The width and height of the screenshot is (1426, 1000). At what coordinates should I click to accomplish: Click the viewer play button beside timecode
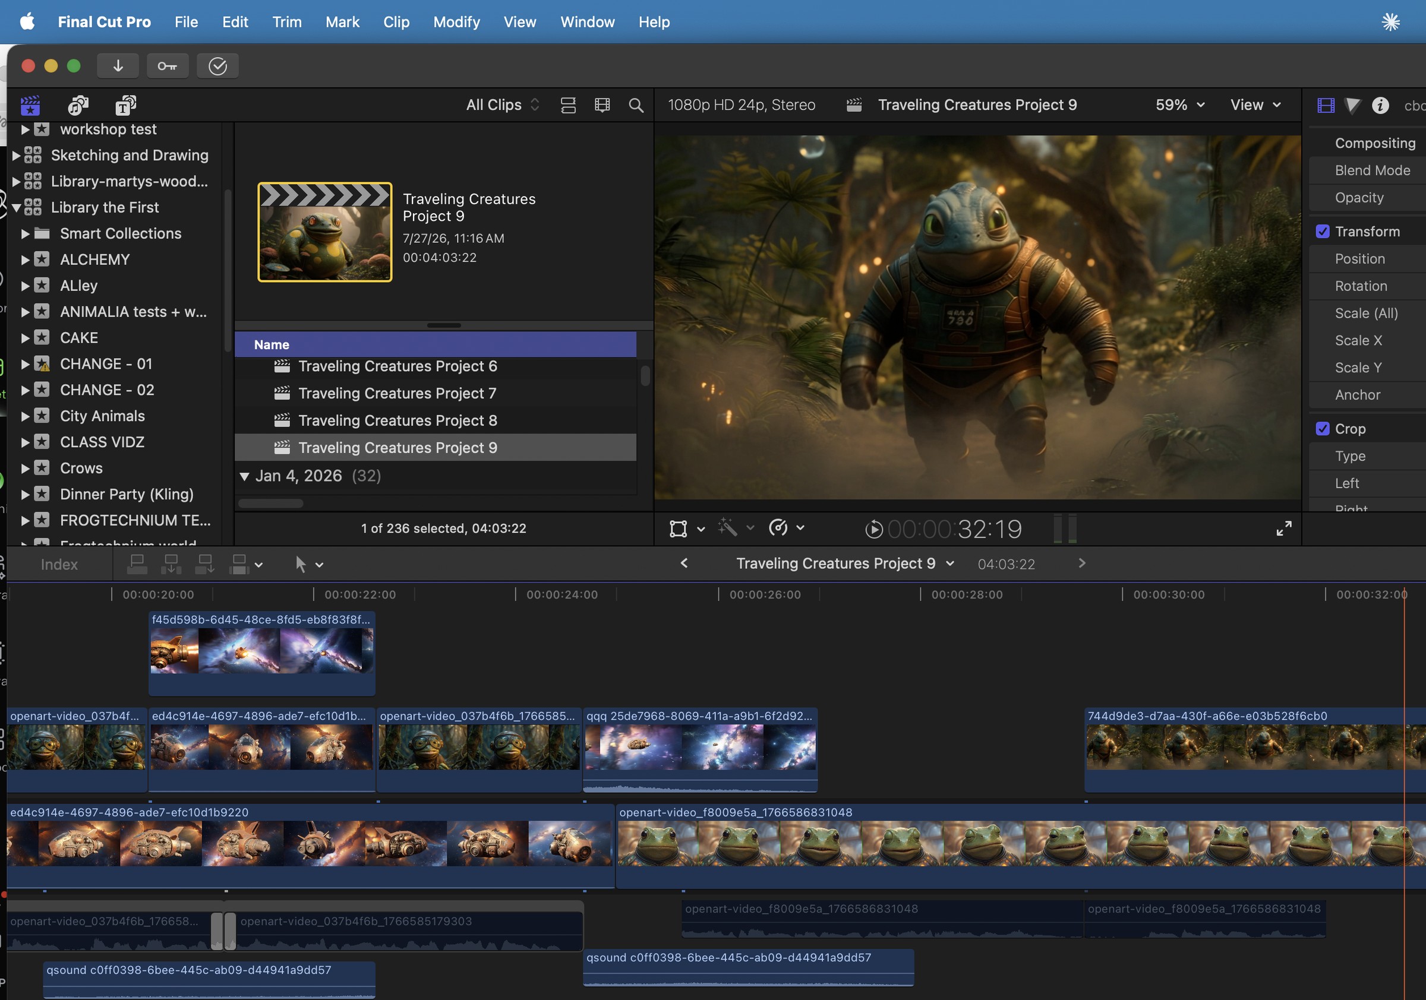(x=874, y=529)
